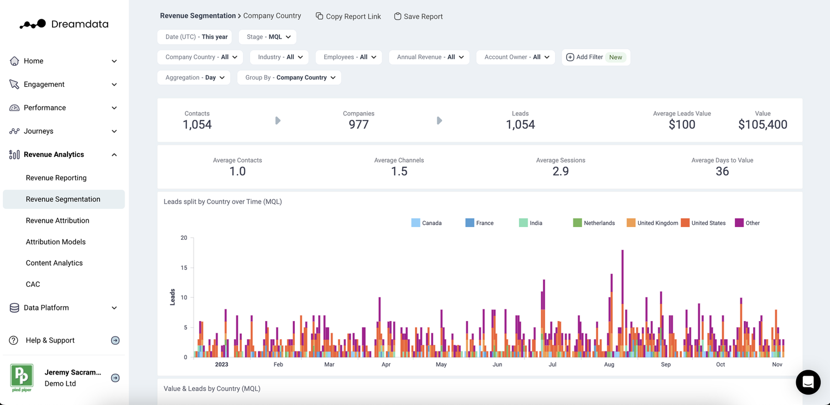The height and width of the screenshot is (405, 830).
Task: Open the Aggregation - Day dropdown
Action: pyautogui.click(x=194, y=77)
